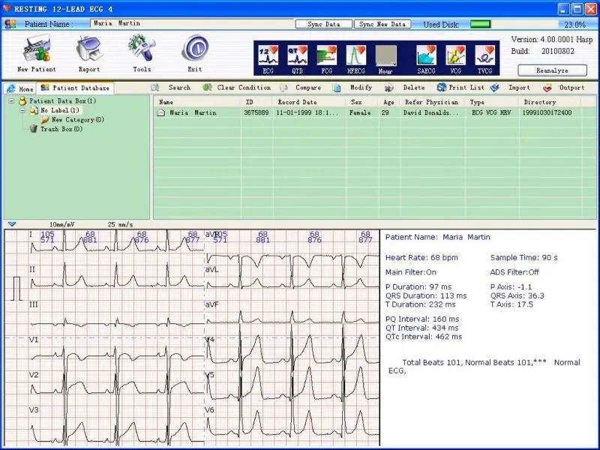
Task: Collapse the Patient Data Box tree node
Action: 13,101
